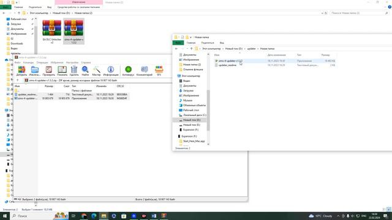
Task: Sort WinRAR list by Размер column
Action: [x=49, y=86]
